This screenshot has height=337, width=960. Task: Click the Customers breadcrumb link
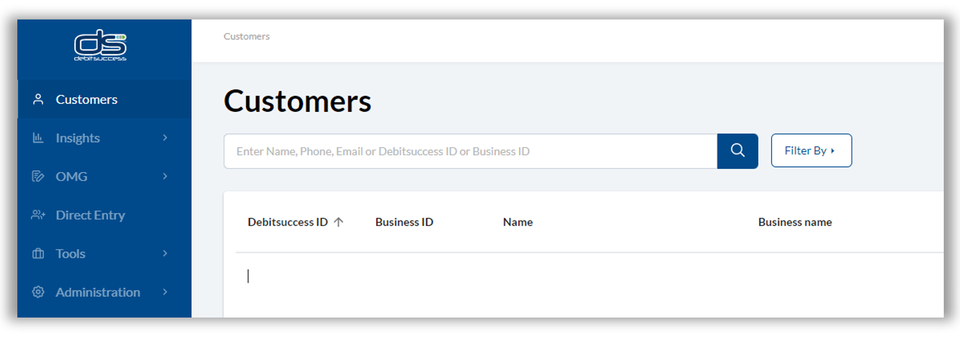click(246, 36)
